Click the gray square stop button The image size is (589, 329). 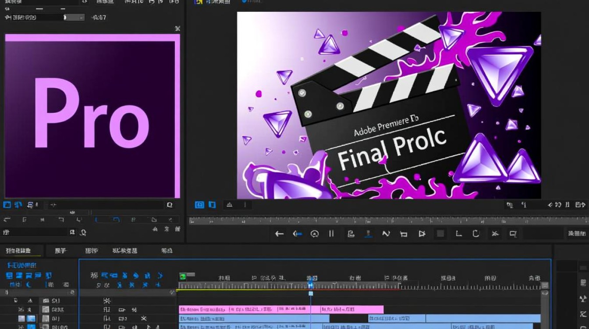(440, 234)
